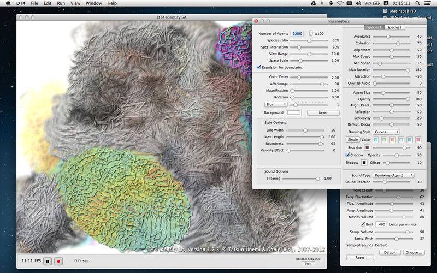437x273 pixels.
Task: Open the Drawing Style Curves dropdown
Action: (x=386, y=132)
